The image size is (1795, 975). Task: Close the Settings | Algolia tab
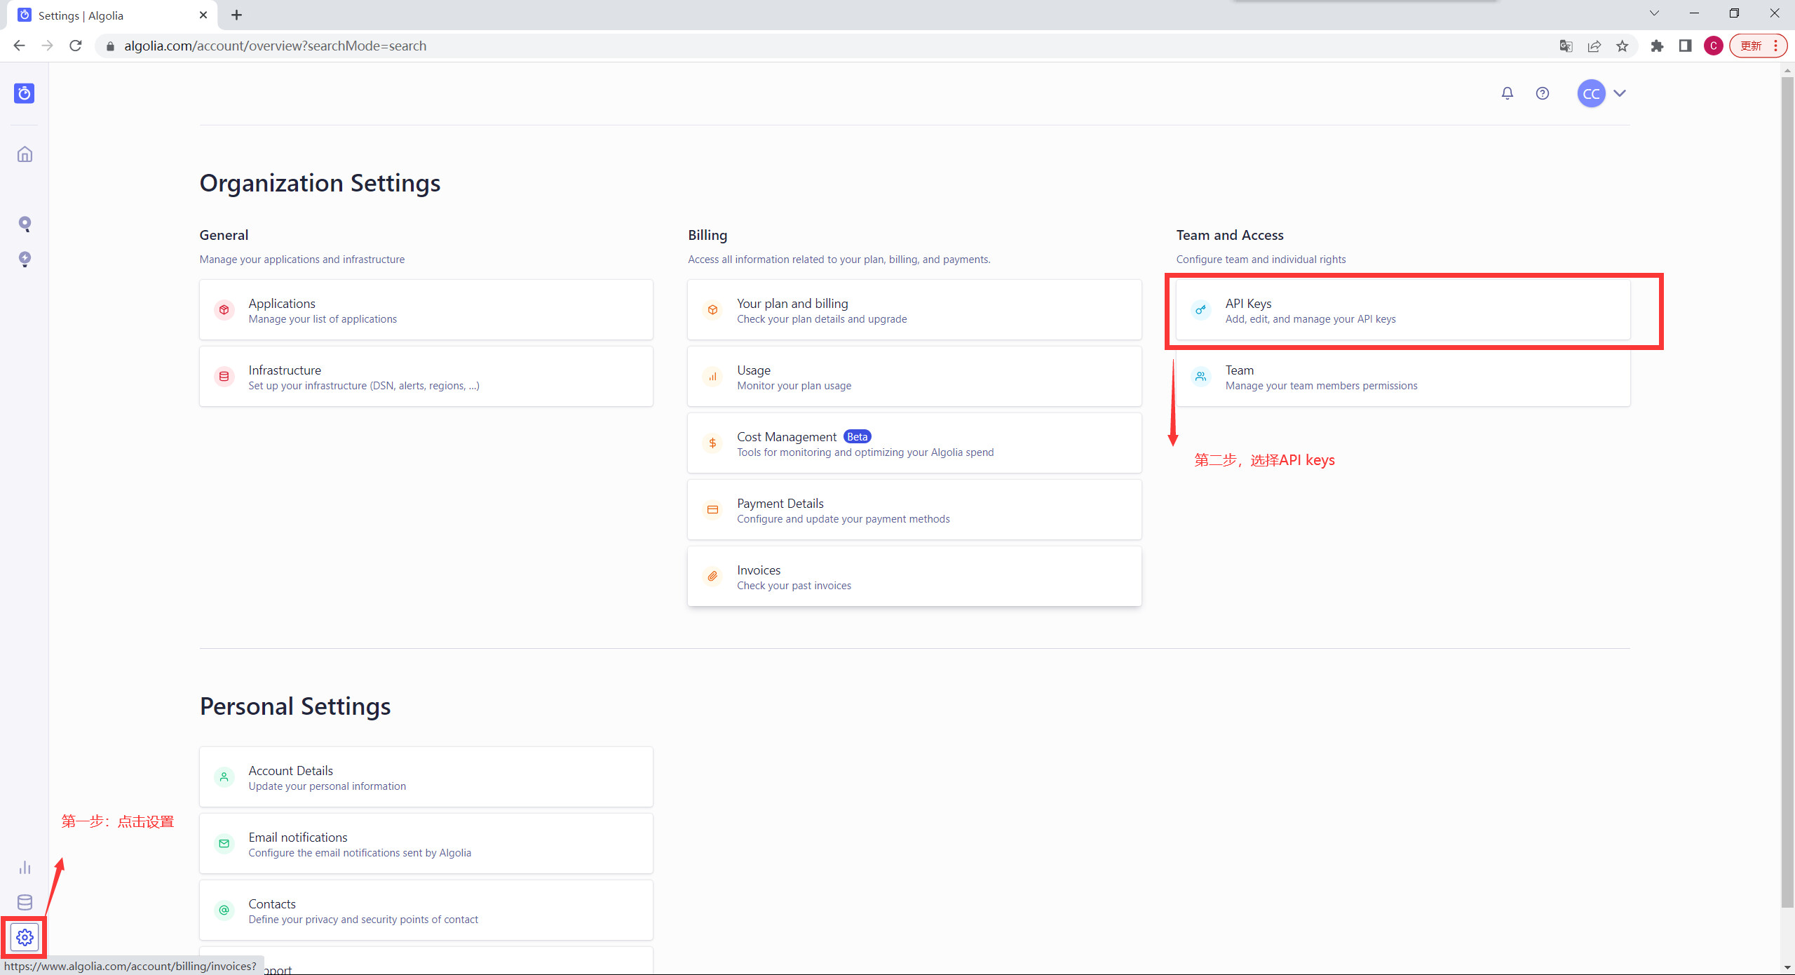coord(203,15)
